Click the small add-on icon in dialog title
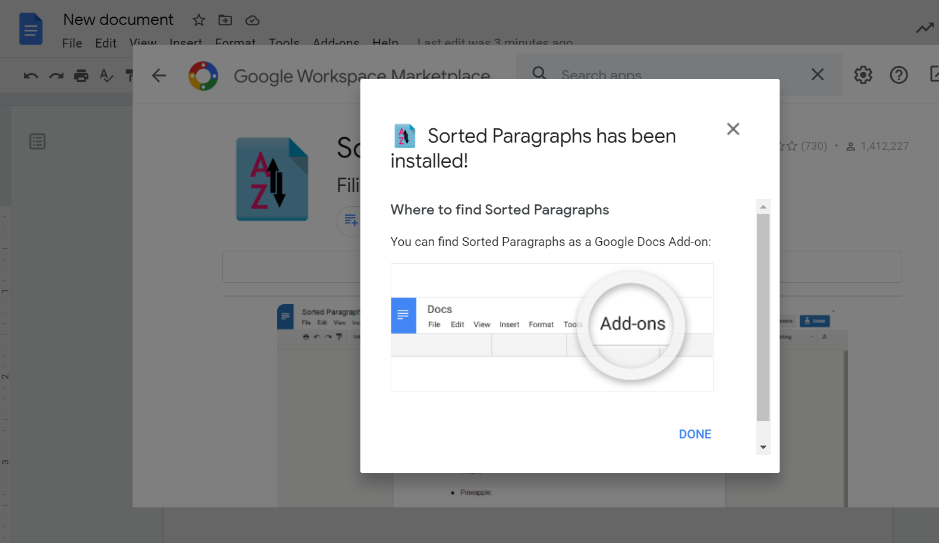Screen dimensions: 939x543 pyautogui.click(x=405, y=136)
